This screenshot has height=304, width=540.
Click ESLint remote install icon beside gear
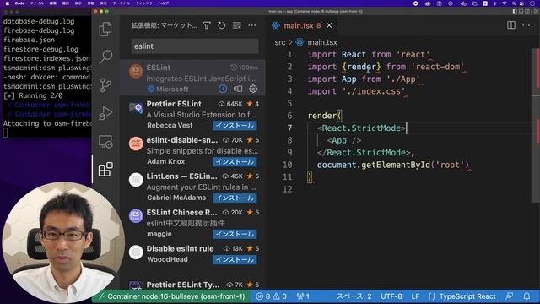pos(238,89)
